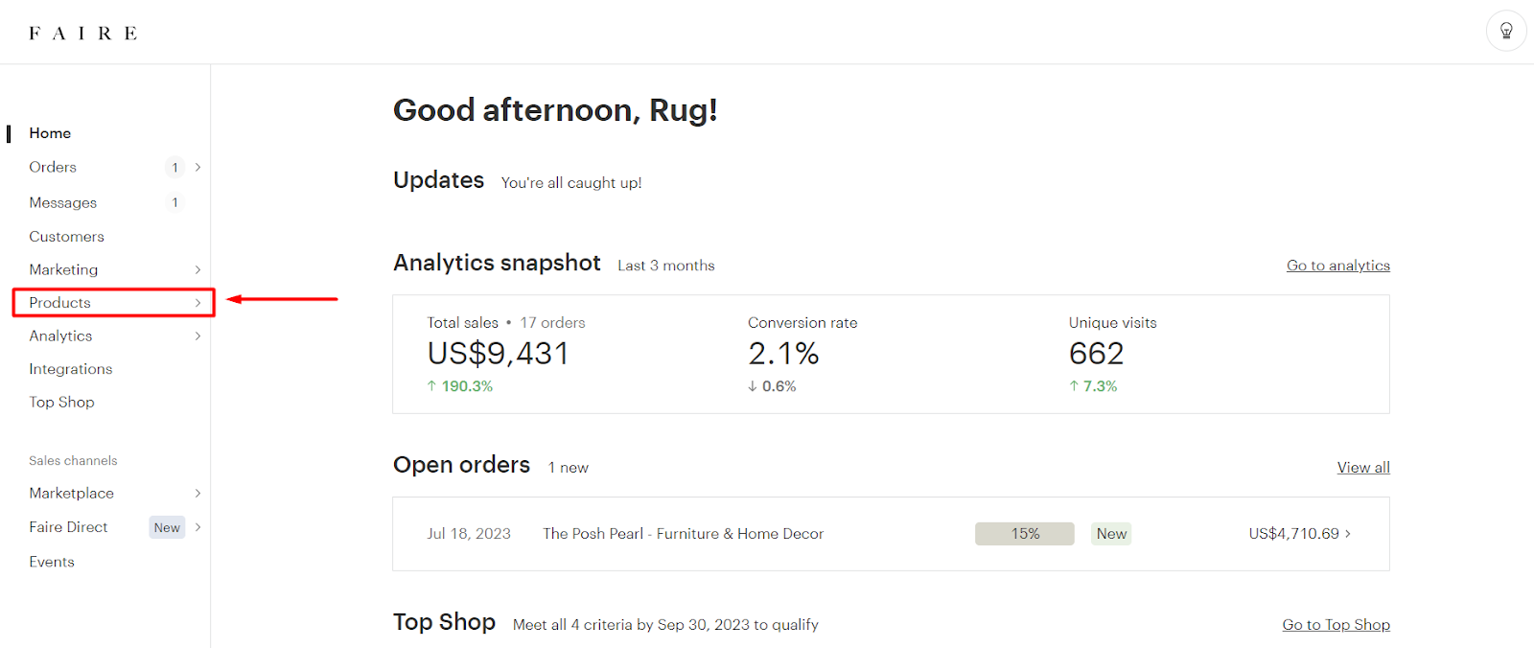
Task: Click the Orders count badge
Action: pyautogui.click(x=174, y=167)
